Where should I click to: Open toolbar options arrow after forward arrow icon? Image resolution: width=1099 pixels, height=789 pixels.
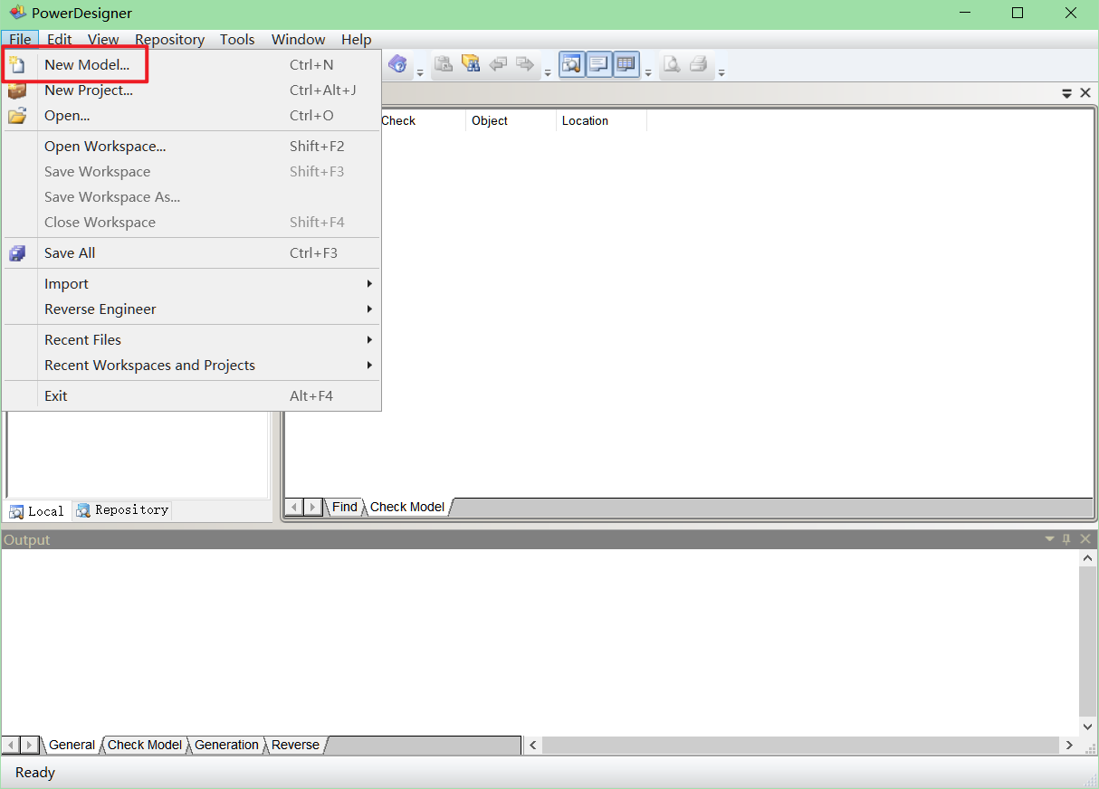coord(548,71)
